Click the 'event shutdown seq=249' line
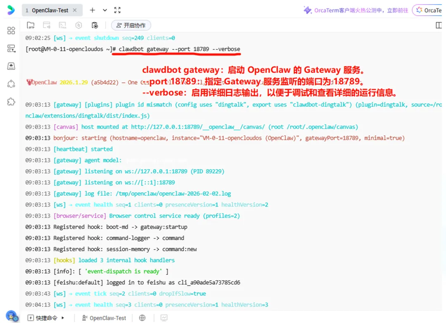Viewport: 446px width, 323px height. [100, 38]
